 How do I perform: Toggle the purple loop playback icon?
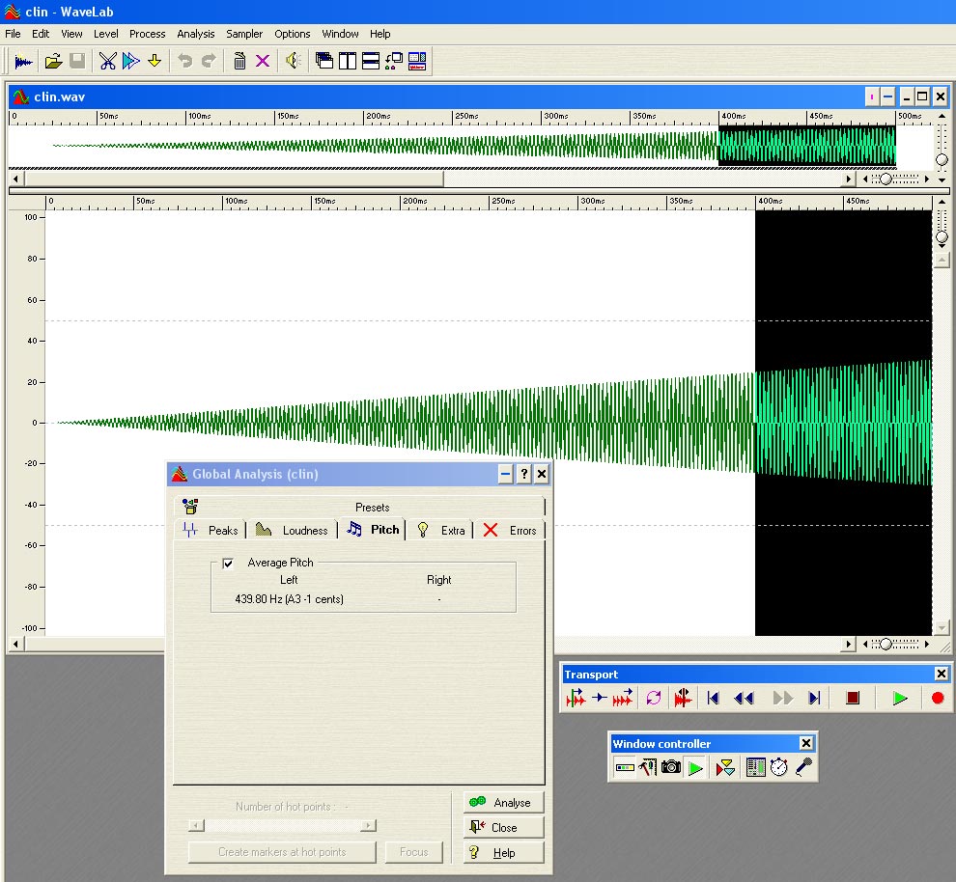tap(654, 699)
